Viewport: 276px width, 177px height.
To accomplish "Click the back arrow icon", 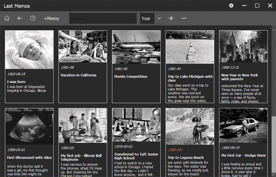I will pos(20,18).
